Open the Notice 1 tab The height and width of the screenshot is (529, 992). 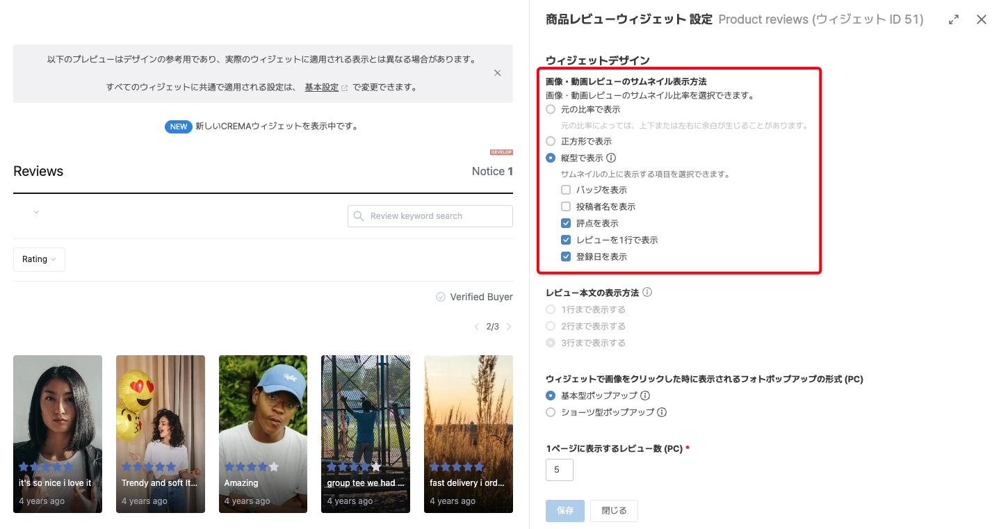492,171
